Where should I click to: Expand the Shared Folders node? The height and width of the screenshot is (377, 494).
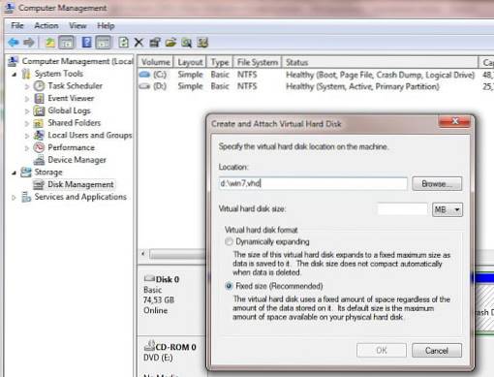27,123
